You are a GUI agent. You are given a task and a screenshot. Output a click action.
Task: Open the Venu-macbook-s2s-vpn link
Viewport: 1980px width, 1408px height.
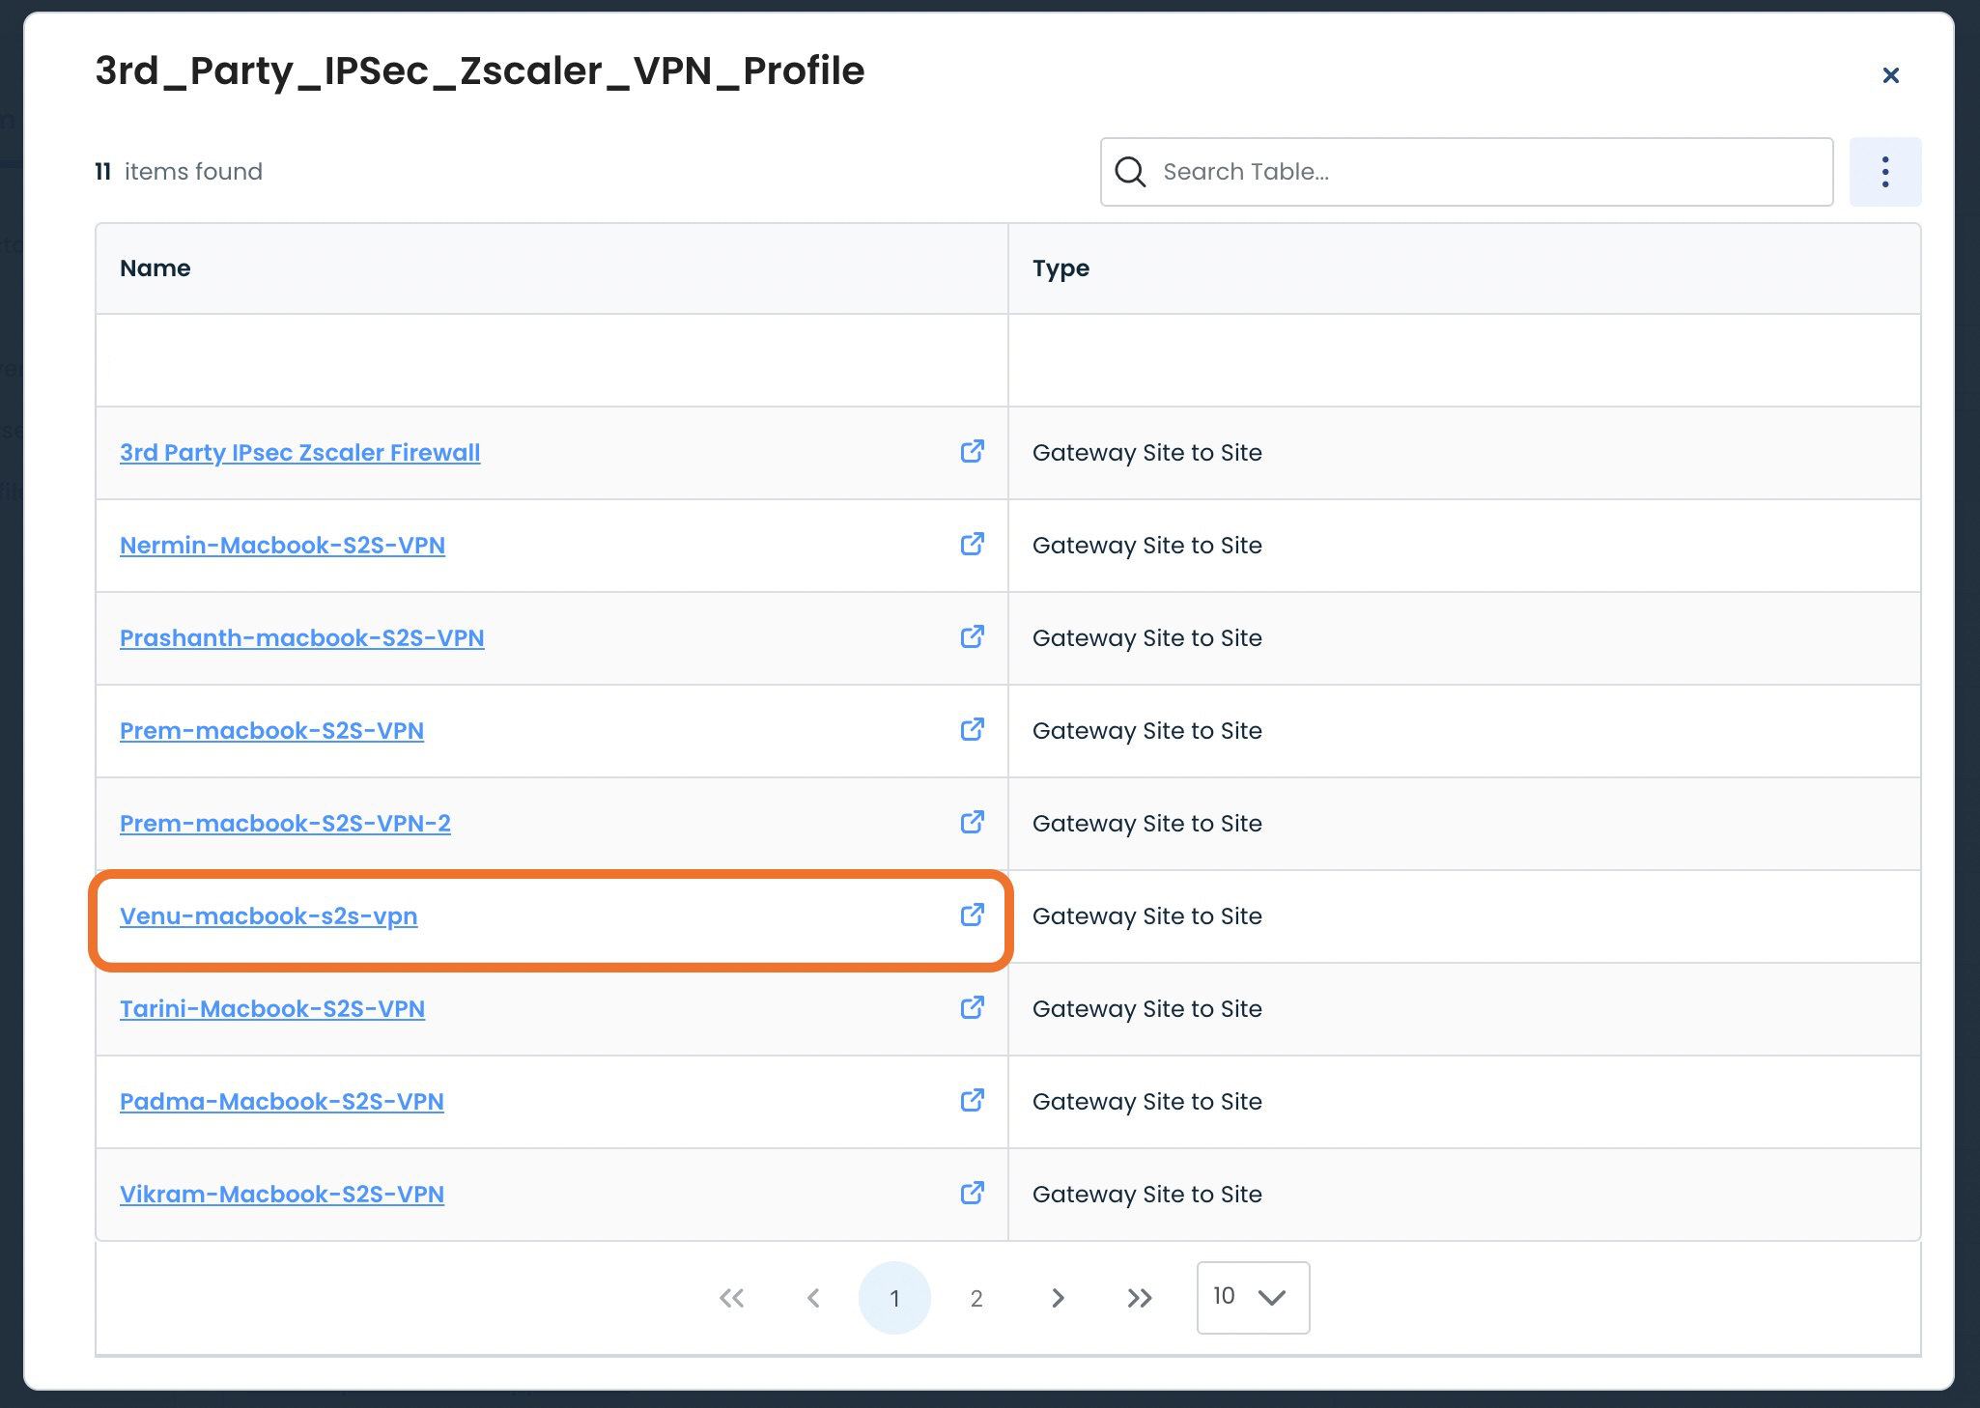tap(269, 915)
